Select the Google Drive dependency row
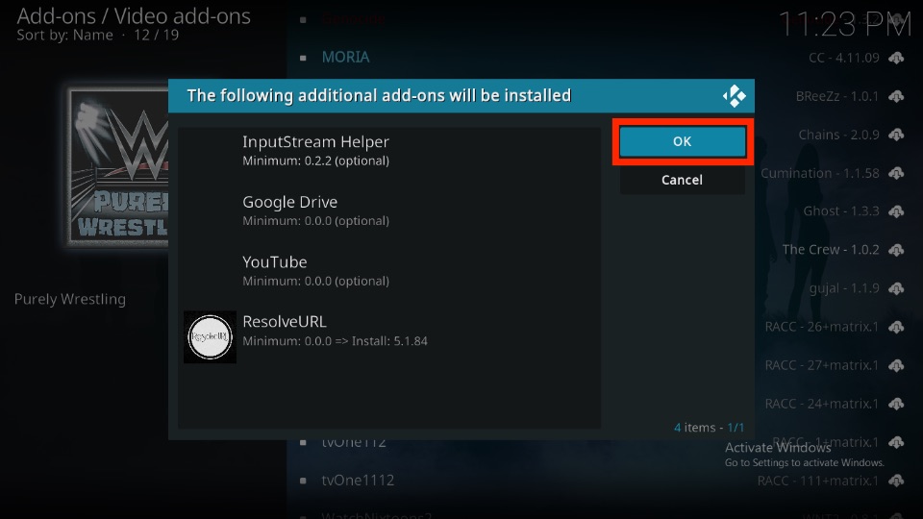The image size is (923, 519). pos(389,210)
